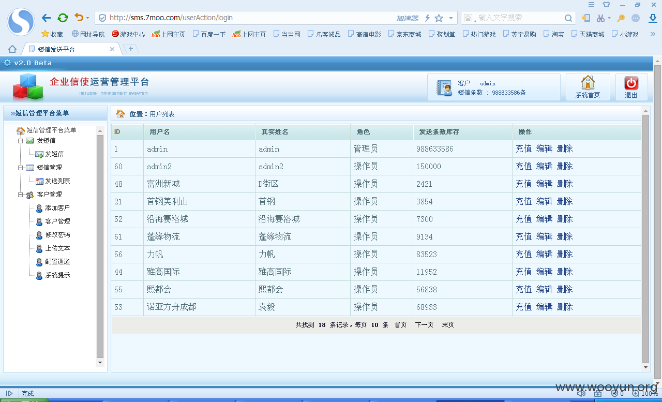Go to 首页 in pagination
Viewport: 662px width, 402px height.
[400, 325]
